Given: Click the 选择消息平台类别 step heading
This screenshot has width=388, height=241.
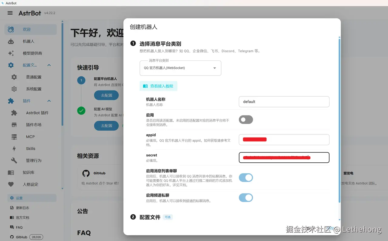Looking at the screenshot, I should (x=160, y=44).
